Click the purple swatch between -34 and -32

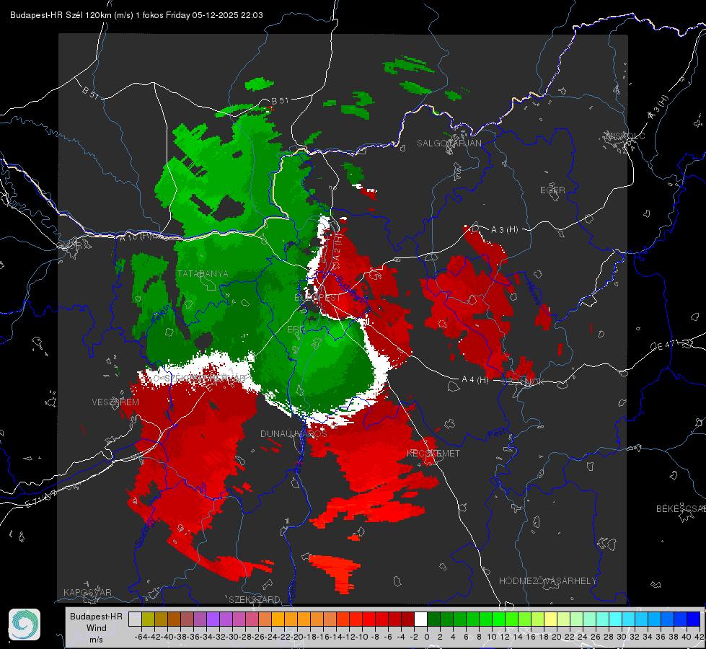click(x=213, y=619)
